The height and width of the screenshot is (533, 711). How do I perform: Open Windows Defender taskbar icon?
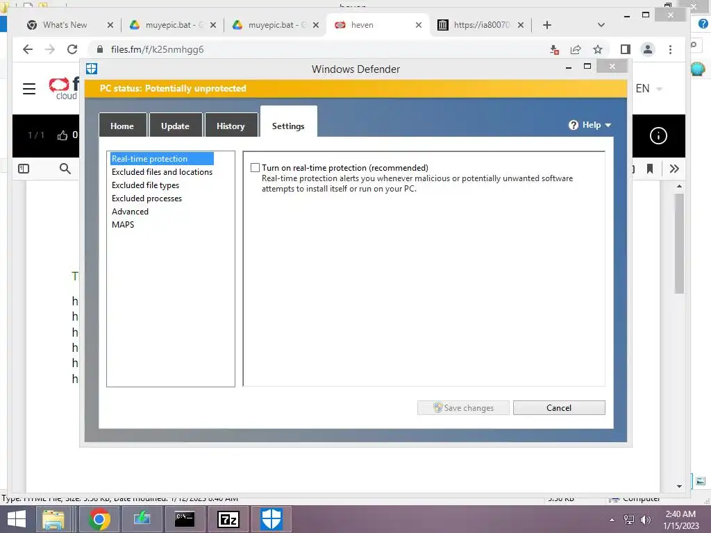click(271, 519)
